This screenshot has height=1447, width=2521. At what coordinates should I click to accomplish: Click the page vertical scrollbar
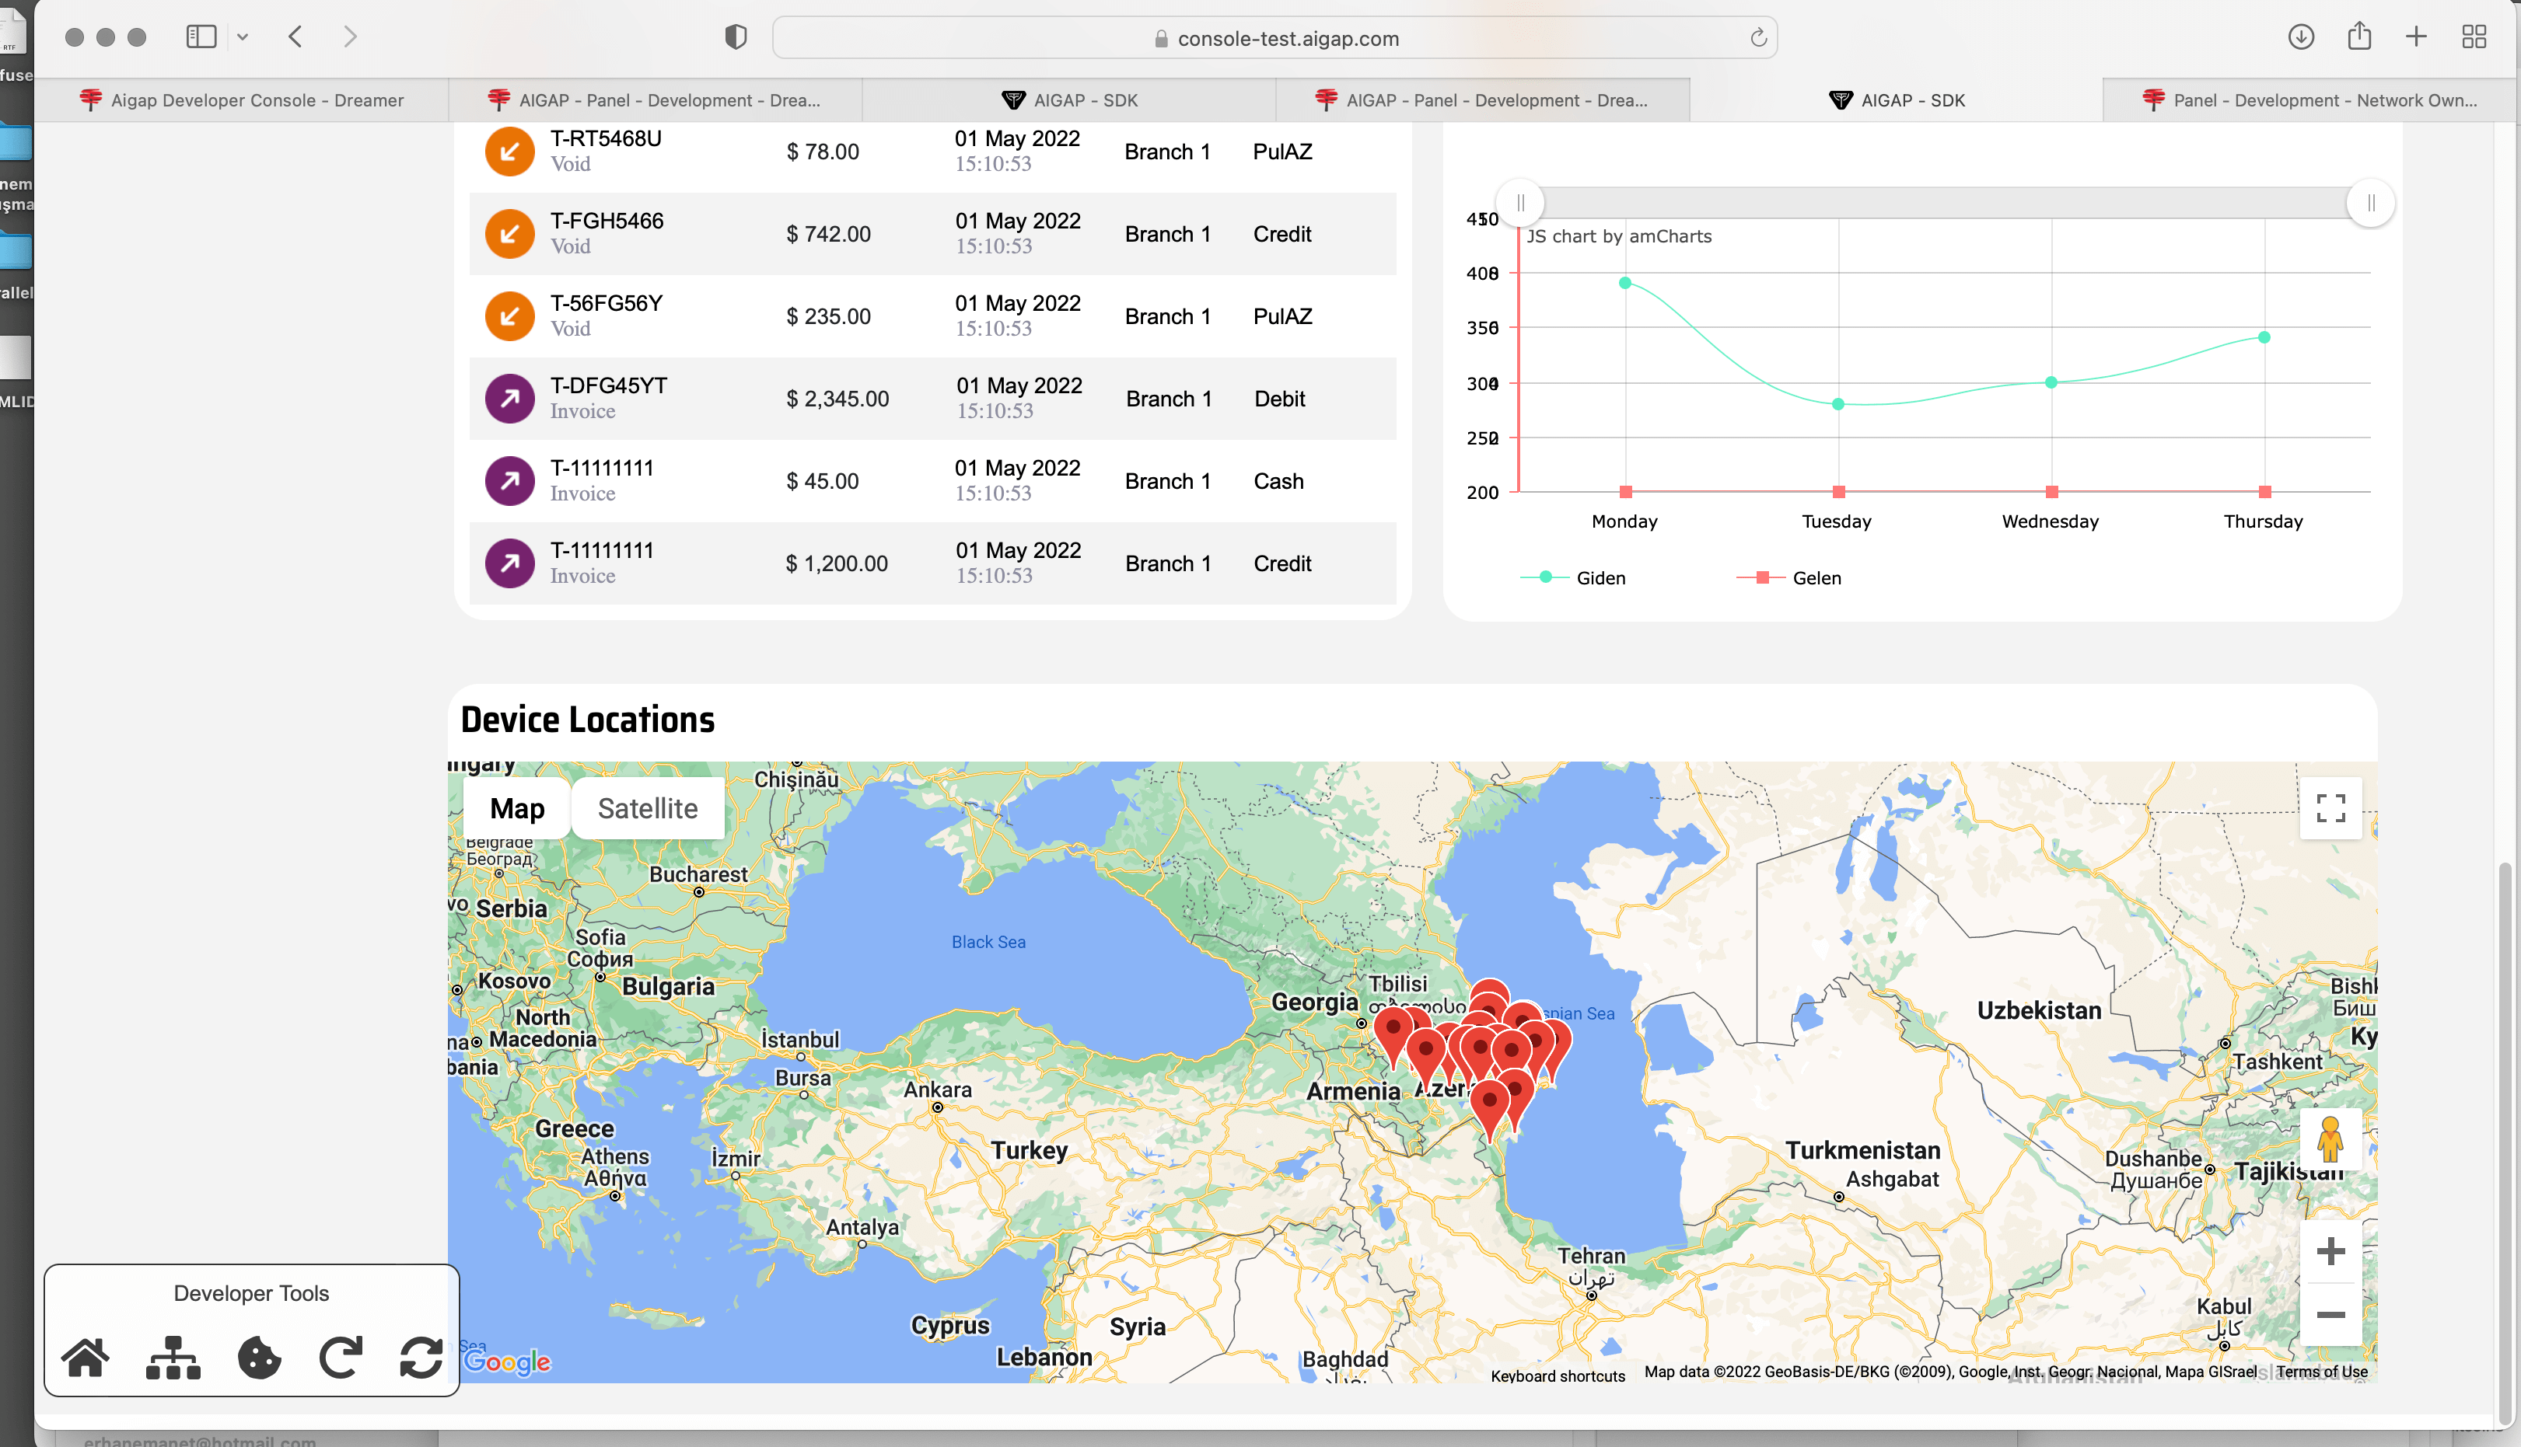2504,1143
